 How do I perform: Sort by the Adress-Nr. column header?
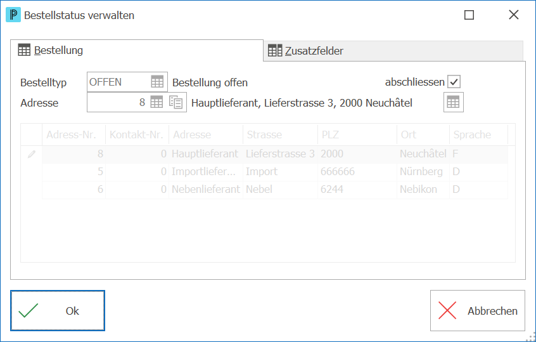point(74,135)
